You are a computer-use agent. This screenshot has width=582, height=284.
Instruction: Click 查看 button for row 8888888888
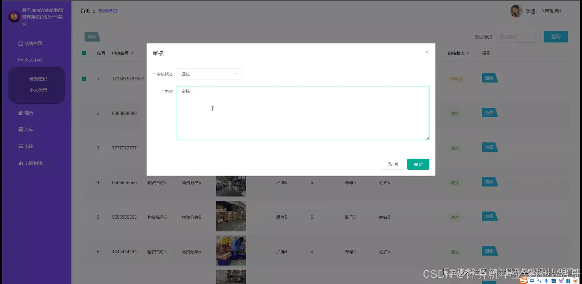pos(490,113)
